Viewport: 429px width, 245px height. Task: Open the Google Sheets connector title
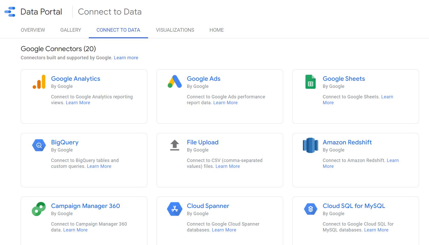(344, 79)
